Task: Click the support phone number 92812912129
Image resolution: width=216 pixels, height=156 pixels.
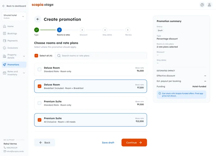Action: pyautogui.click(x=12, y=148)
